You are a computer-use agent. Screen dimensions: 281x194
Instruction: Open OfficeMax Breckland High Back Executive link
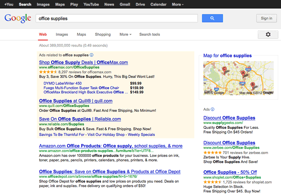coord(85,92)
